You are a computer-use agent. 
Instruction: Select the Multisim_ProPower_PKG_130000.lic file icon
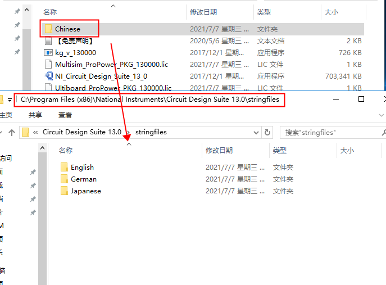pos(48,64)
